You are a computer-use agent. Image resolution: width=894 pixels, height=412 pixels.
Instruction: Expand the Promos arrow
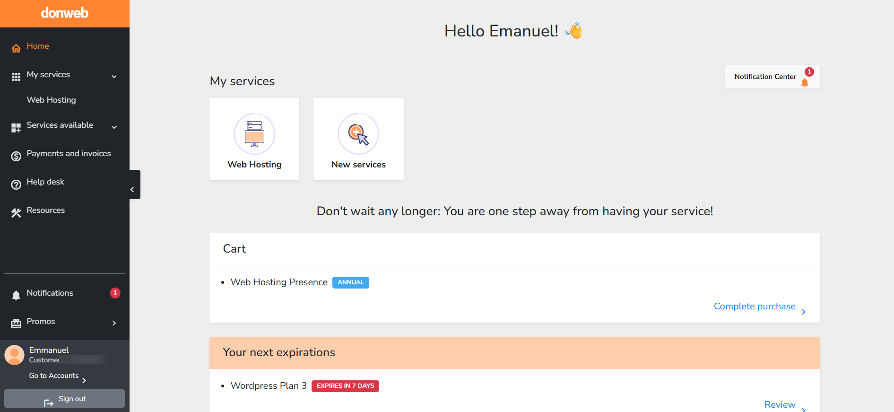pyautogui.click(x=114, y=323)
